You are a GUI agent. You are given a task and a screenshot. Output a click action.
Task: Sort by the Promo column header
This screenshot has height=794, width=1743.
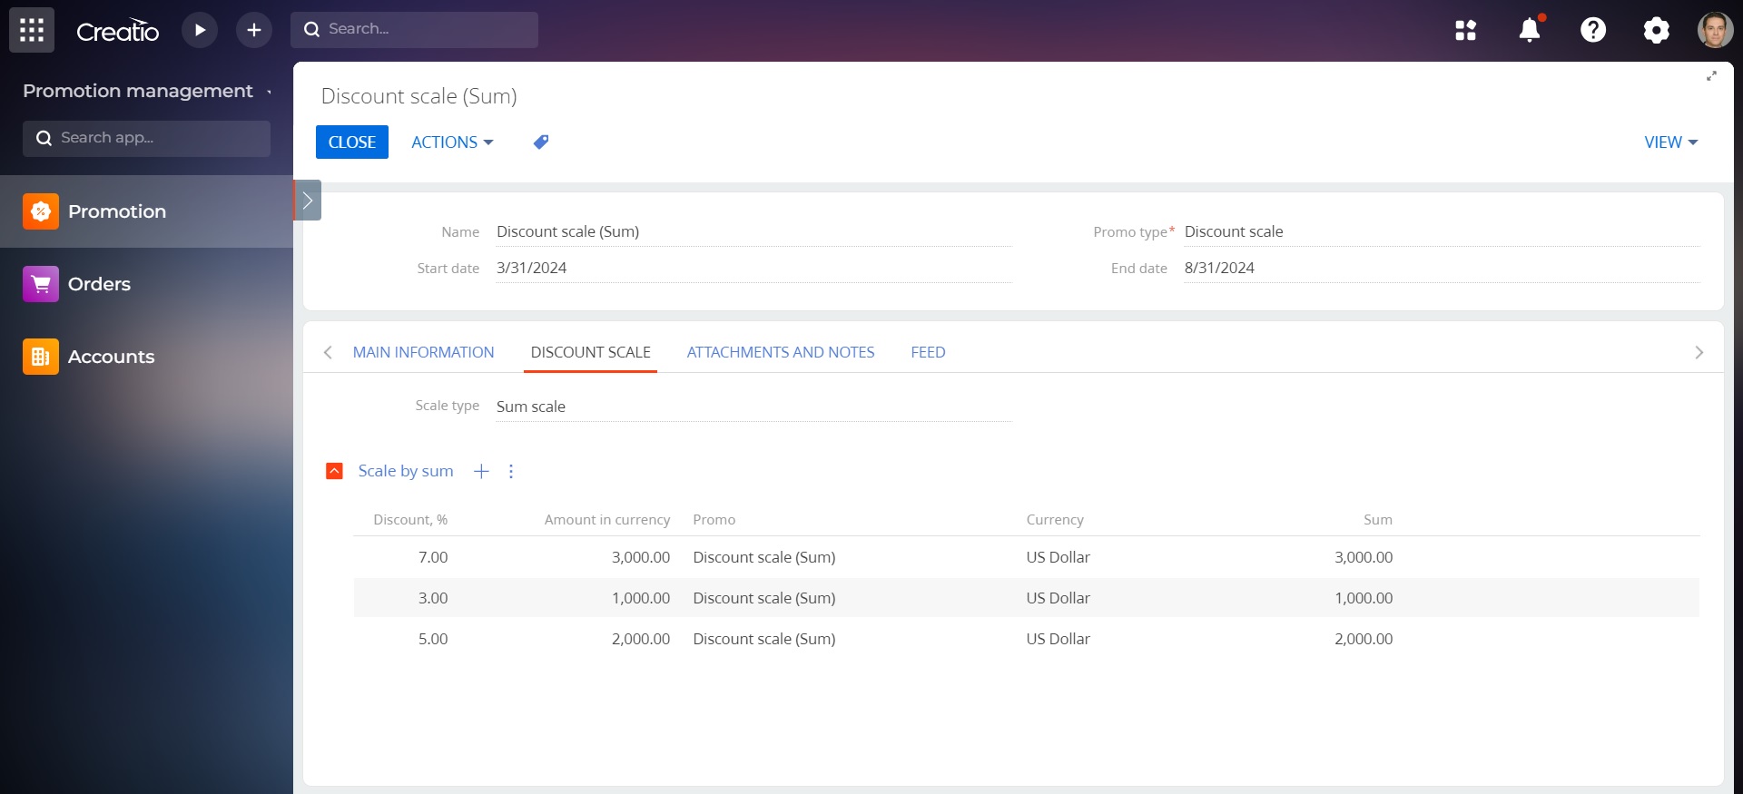pyautogui.click(x=714, y=520)
